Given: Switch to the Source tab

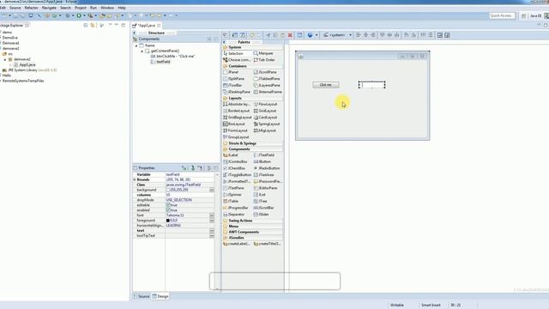Looking at the screenshot, I should click(141, 296).
